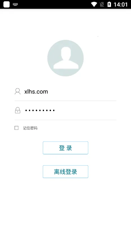Tap the no-SIM icon in status bar

point(102,5)
